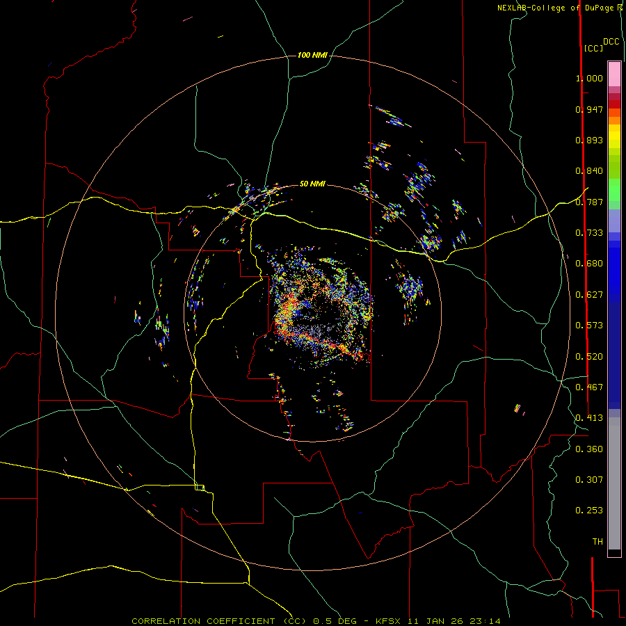Viewport: 626px width, 626px height.
Task: Click the 0.5 DEG elevation angle text
Action: coord(336,621)
